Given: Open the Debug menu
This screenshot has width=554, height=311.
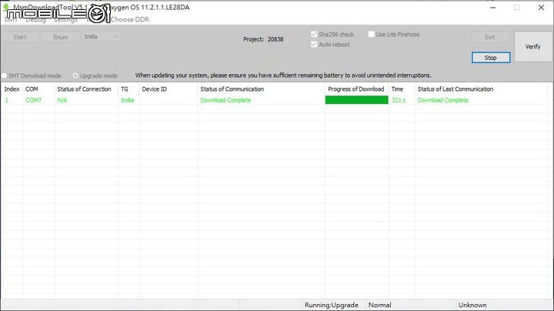Looking at the screenshot, I should tap(35, 20).
